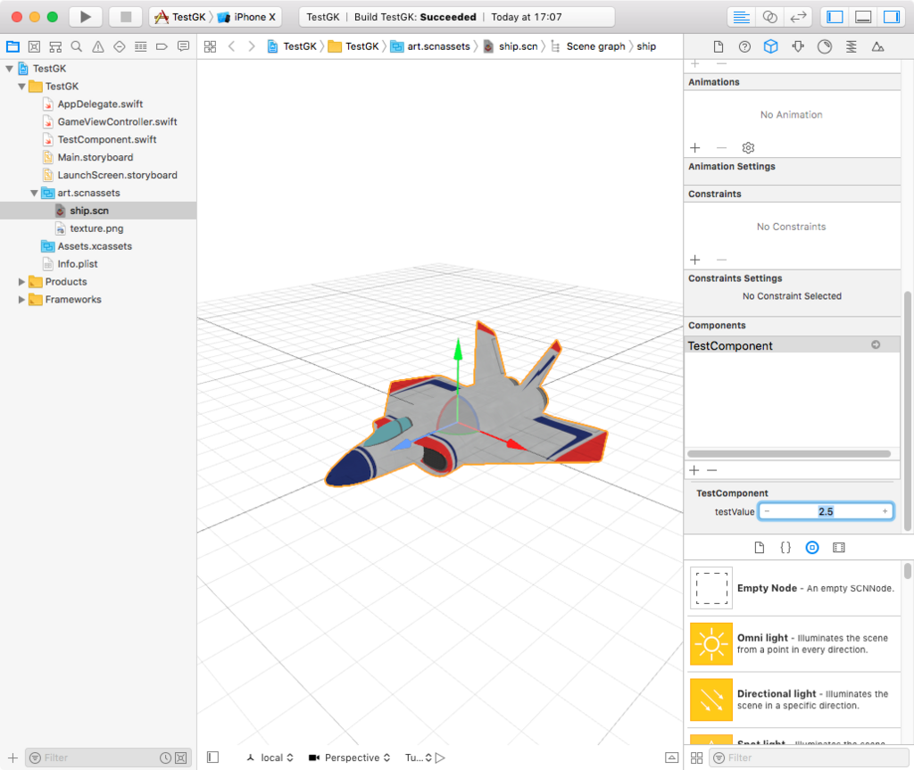Open the Project navigator tab
This screenshot has height=770, width=914.
point(12,46)
